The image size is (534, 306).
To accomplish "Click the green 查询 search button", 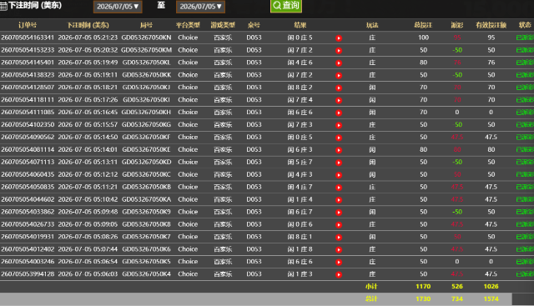I will (286, 6).
